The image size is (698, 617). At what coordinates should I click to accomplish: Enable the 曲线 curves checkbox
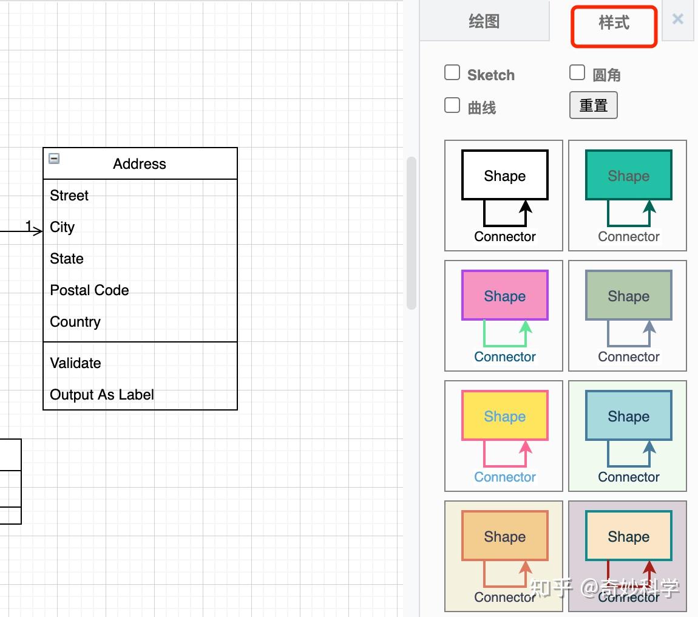[x=452, y=105]
